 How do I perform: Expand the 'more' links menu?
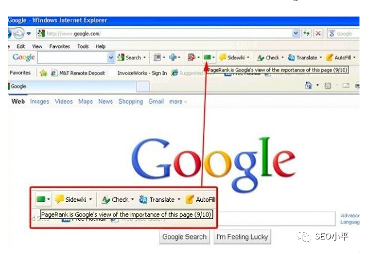click(x=177, y=101)
